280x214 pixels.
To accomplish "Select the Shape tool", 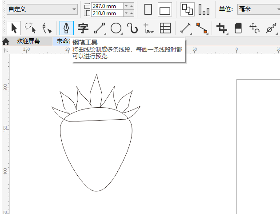I will click(x=47, y=28).
